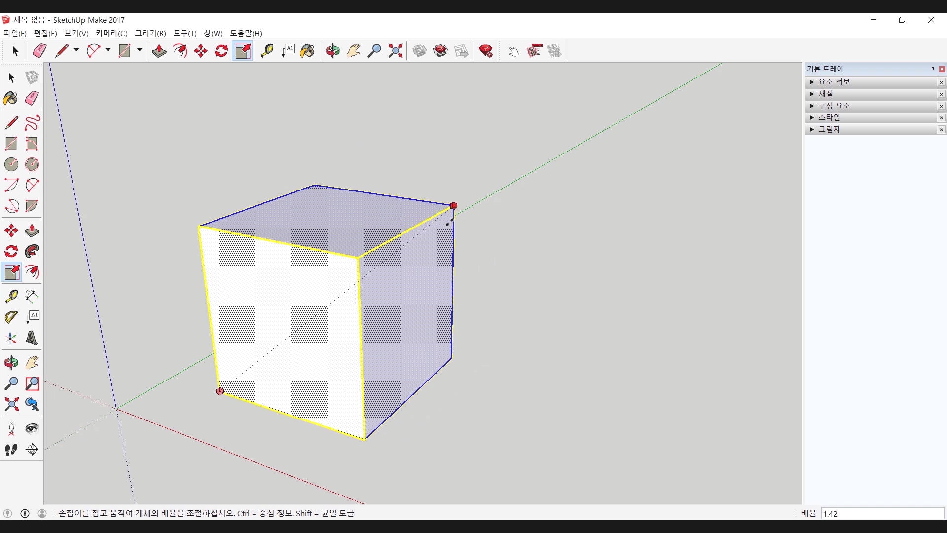The image size is (947, 533).
Task: Open the 카메라(C) menu
Action: 111,33
